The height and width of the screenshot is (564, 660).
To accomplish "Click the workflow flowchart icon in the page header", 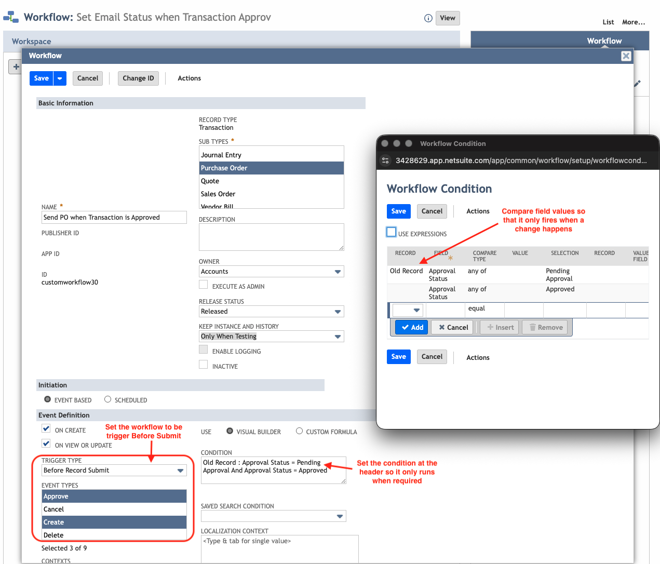I will coord(10,16).
